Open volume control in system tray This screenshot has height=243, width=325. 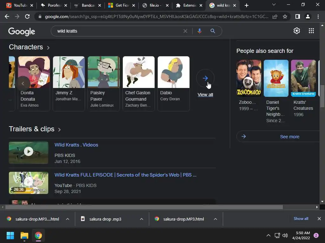(285, 235)
